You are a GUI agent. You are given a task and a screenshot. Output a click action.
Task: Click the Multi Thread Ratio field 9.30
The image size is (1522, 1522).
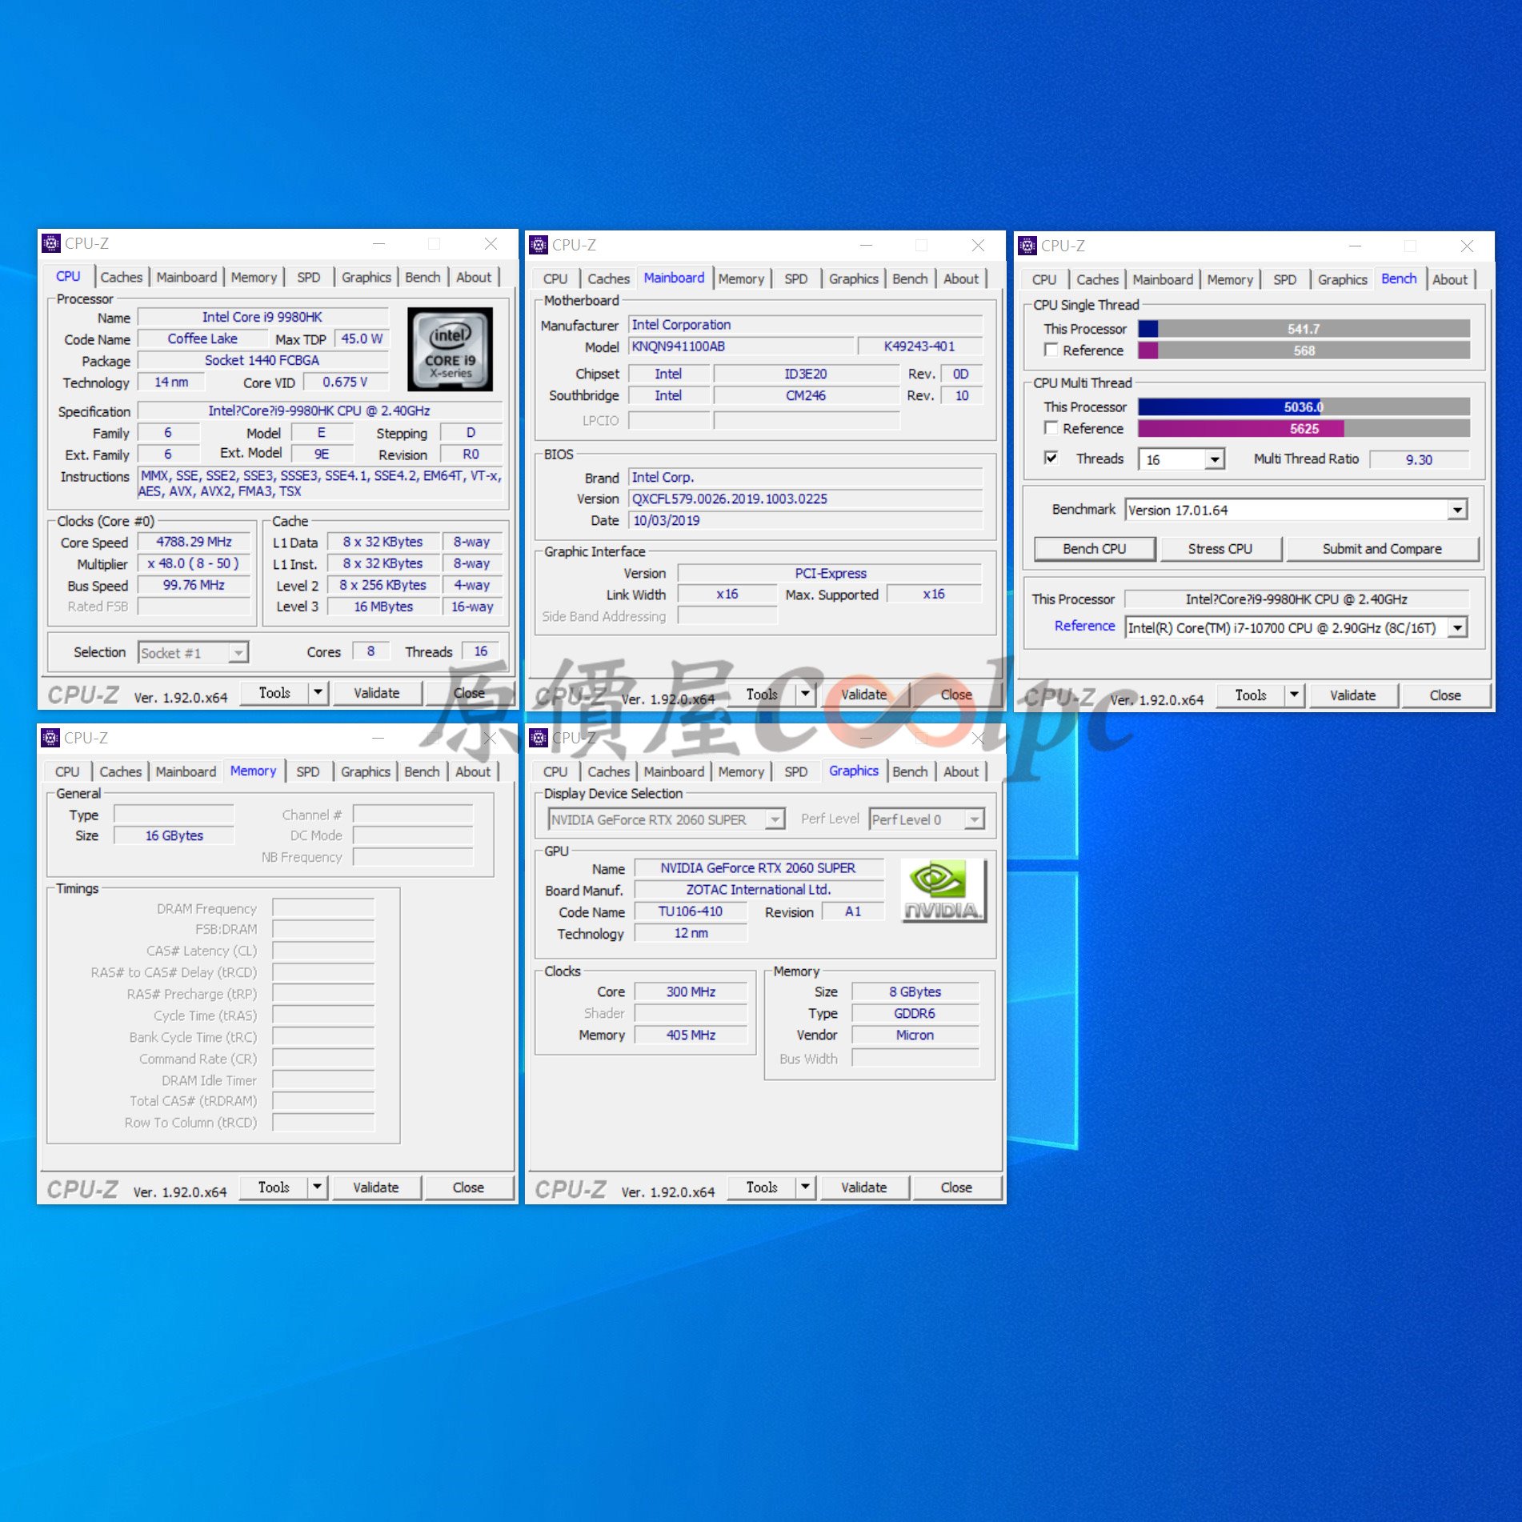coord(1419,459)
